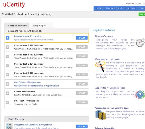Click Quick assessment to determine initial level
145x129 pixels.
[34, 40]
